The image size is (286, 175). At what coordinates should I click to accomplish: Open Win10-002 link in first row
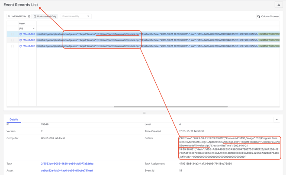pos(29,34)
